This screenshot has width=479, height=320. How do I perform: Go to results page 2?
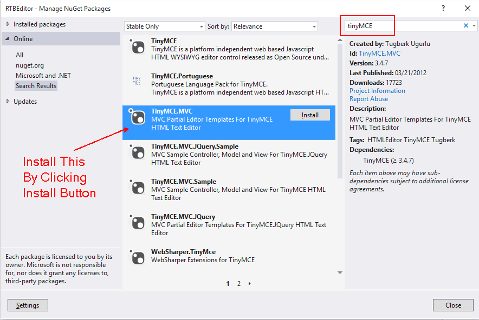[239, 284]
